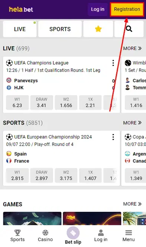Open favorites with the yellow star icon

(x=98, y=29)
